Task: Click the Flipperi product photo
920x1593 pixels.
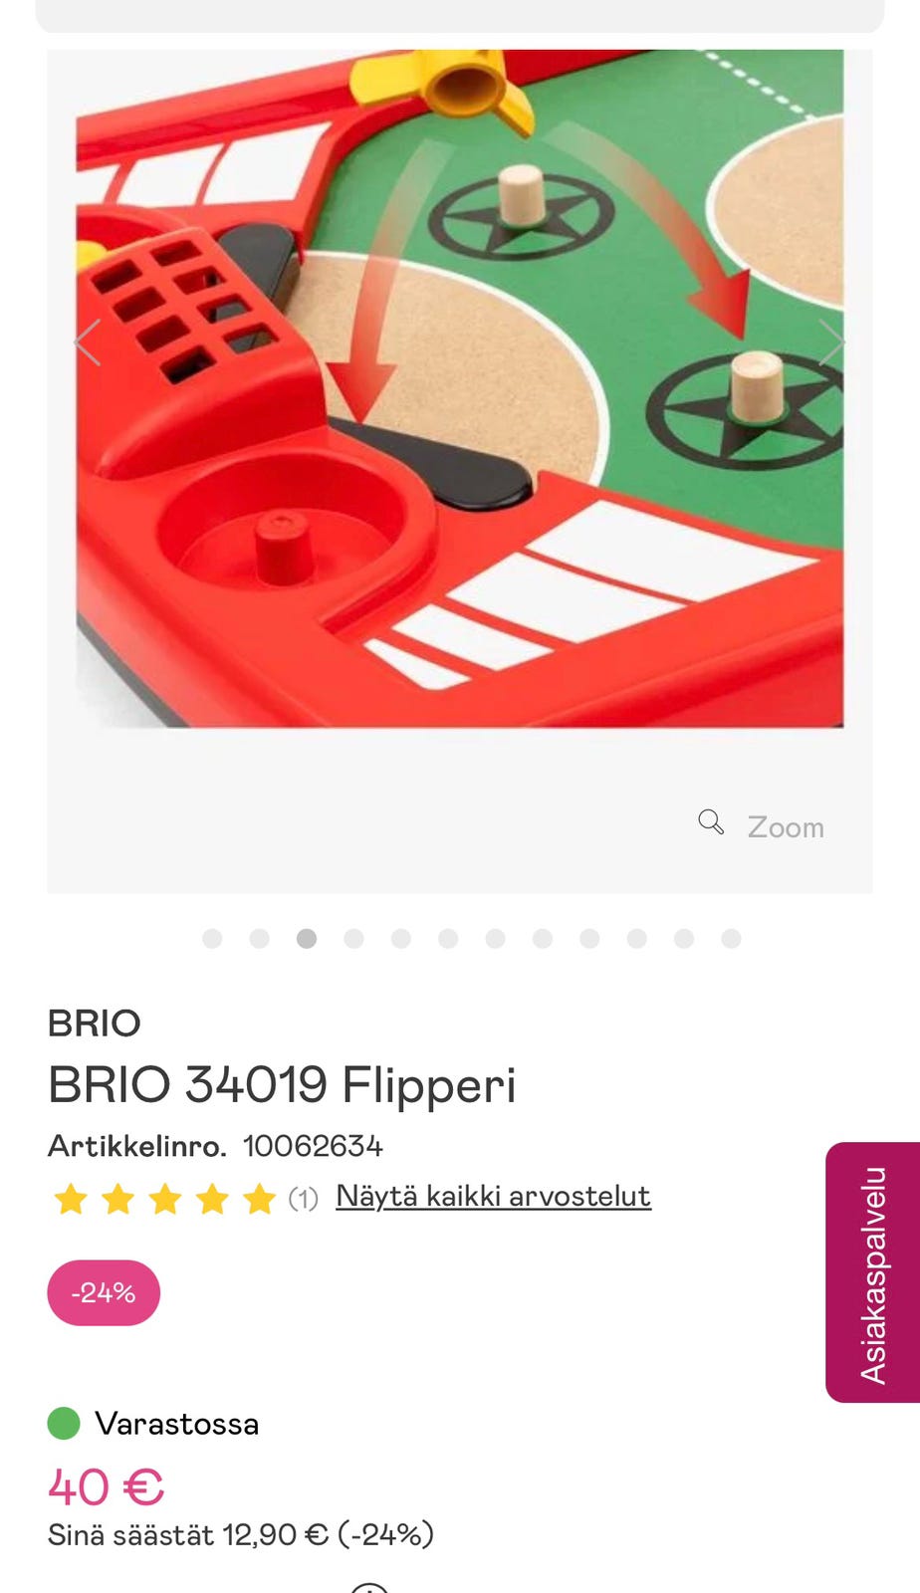Action: click(460, 388)
